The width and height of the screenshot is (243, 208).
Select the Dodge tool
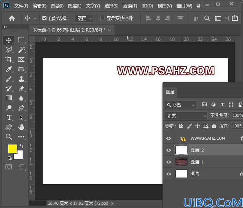point(9,108)
